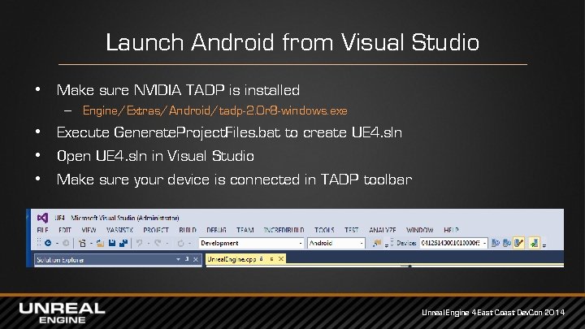
Task: Click the Redo arrow icon
Action: [x=158, y=243]
